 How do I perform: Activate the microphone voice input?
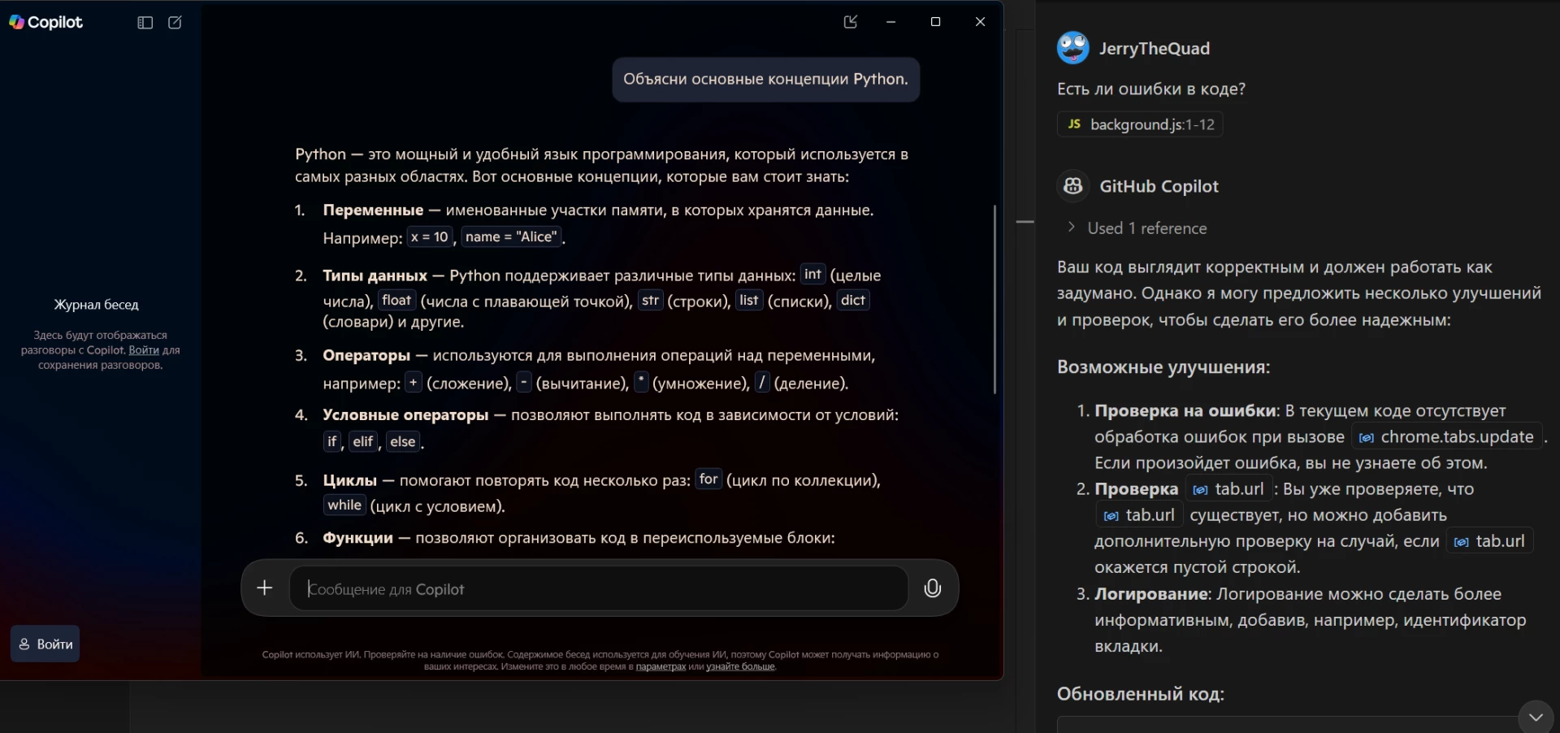click(932, 588)
